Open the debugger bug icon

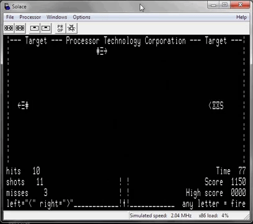(71, 28)
